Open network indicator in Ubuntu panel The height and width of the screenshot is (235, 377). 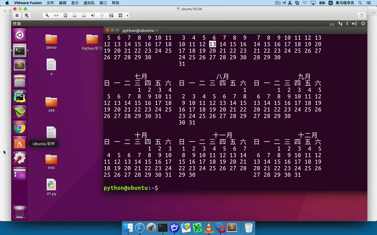[x=340, y=24]
